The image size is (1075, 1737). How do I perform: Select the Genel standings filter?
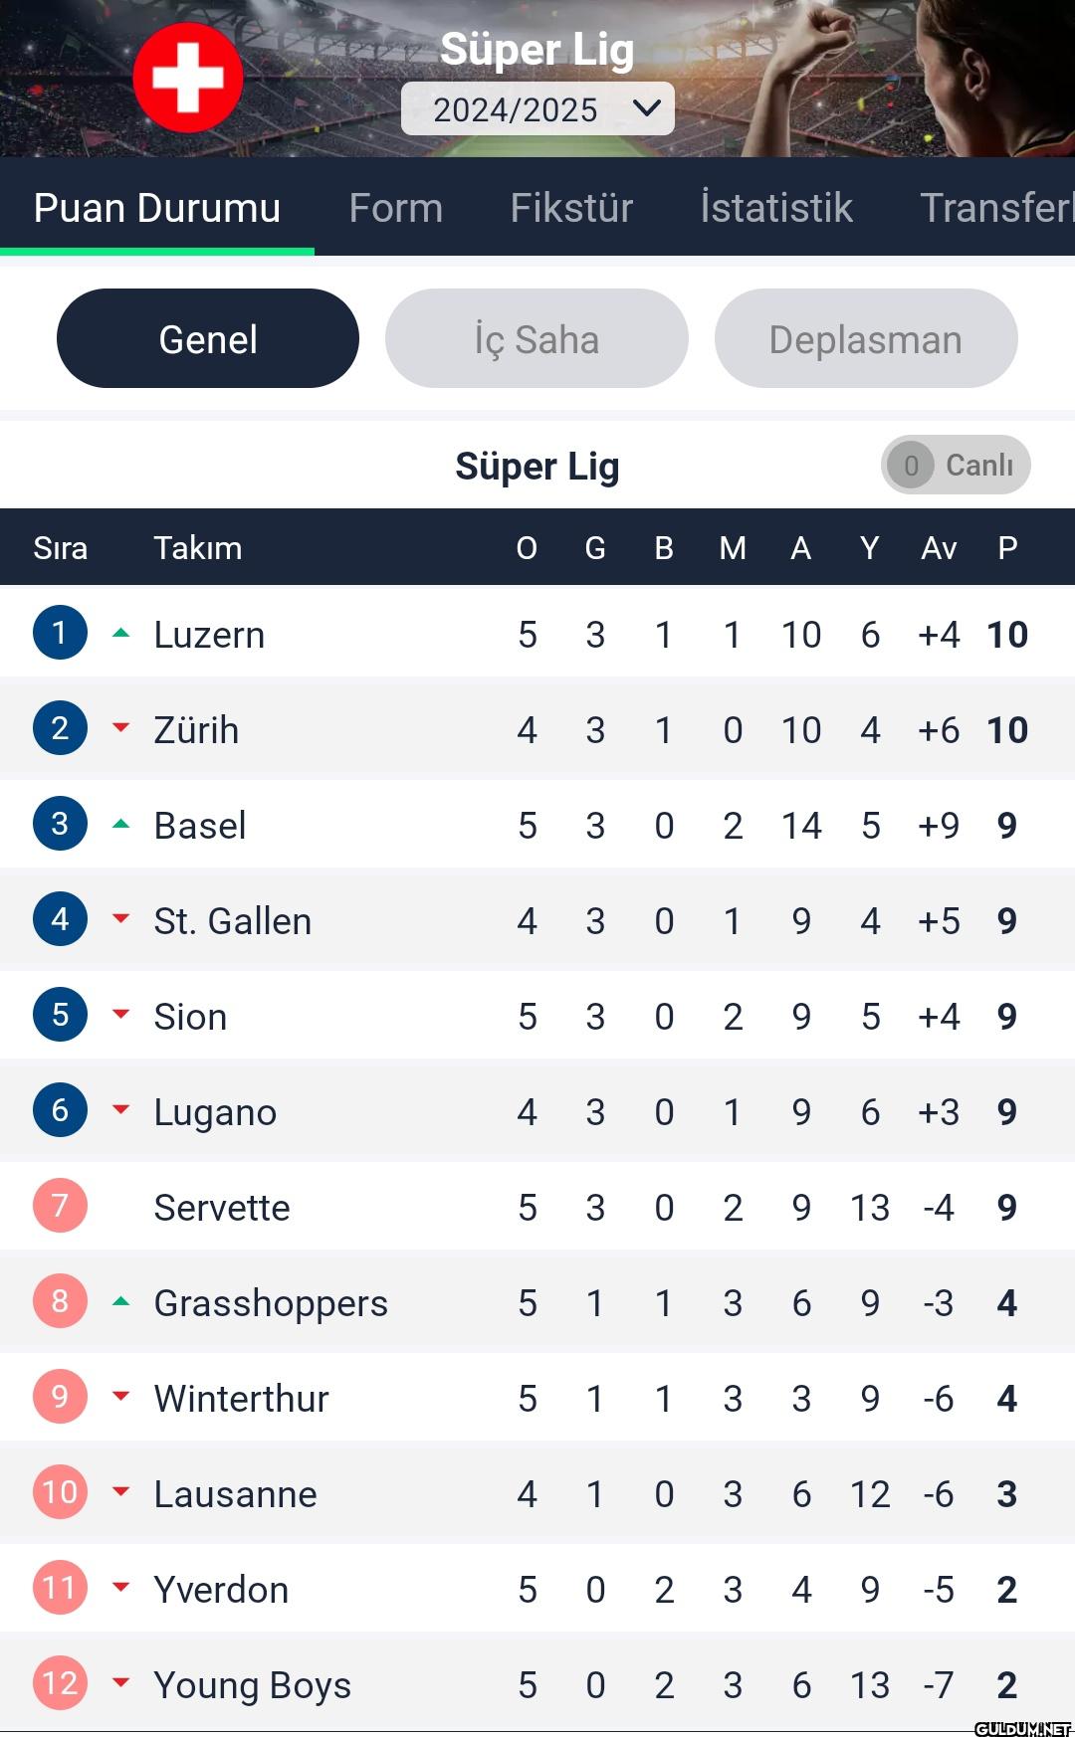tap(208, 339)
